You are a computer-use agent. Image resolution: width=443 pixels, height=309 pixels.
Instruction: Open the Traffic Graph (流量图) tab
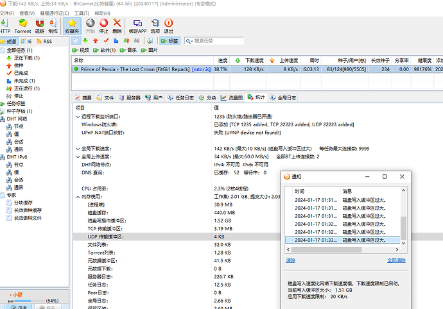(232, 97)
